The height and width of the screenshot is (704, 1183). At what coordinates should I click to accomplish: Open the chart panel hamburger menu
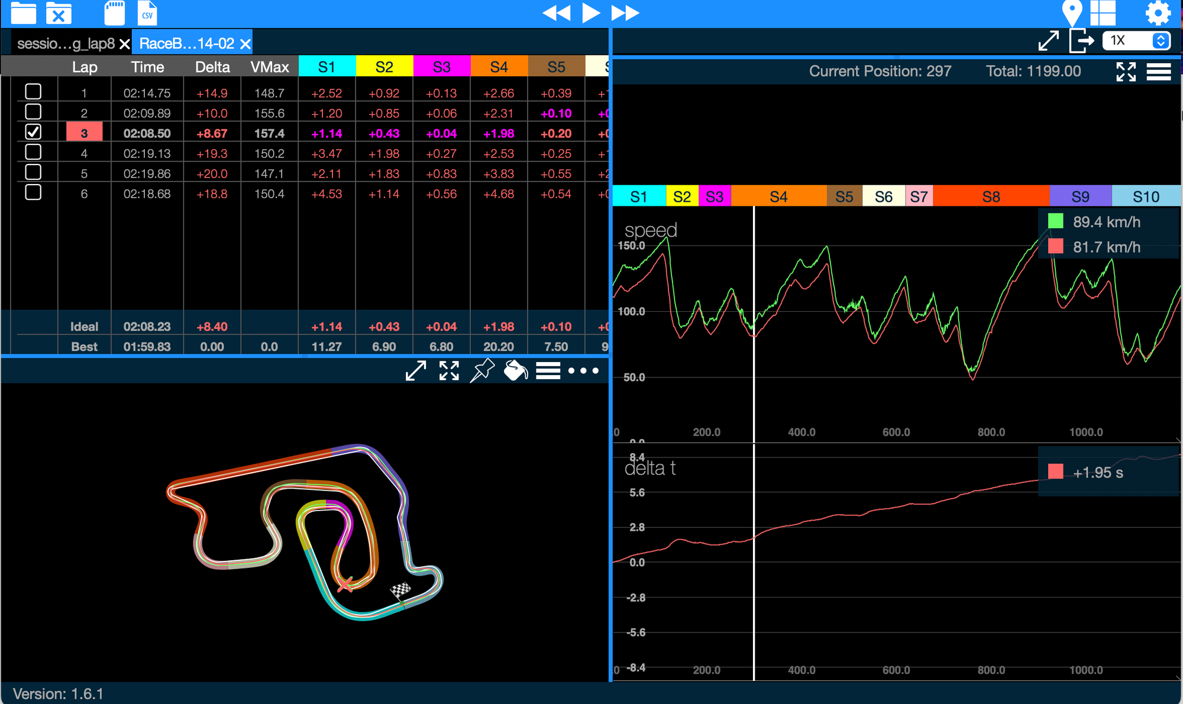(x=1159, y=72)
